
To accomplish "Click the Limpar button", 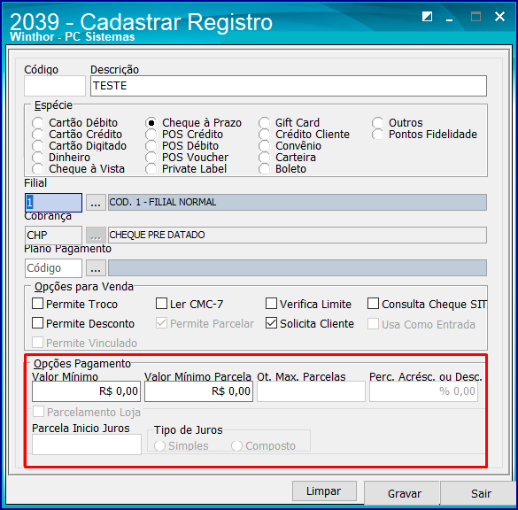I will coord(324,491).
